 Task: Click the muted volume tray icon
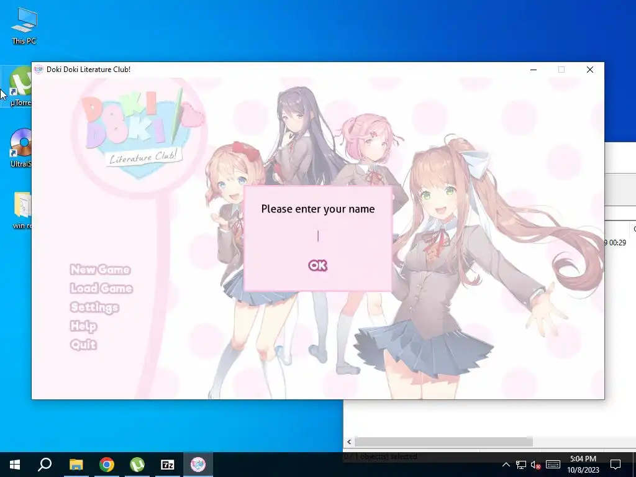pos(535,465)
